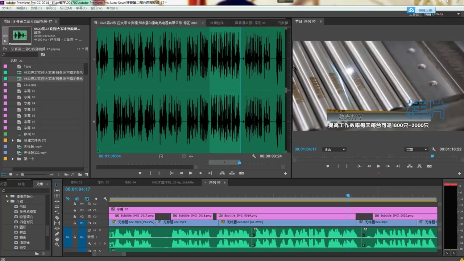Open program monitor settings wrench

(x=434, y=149)
